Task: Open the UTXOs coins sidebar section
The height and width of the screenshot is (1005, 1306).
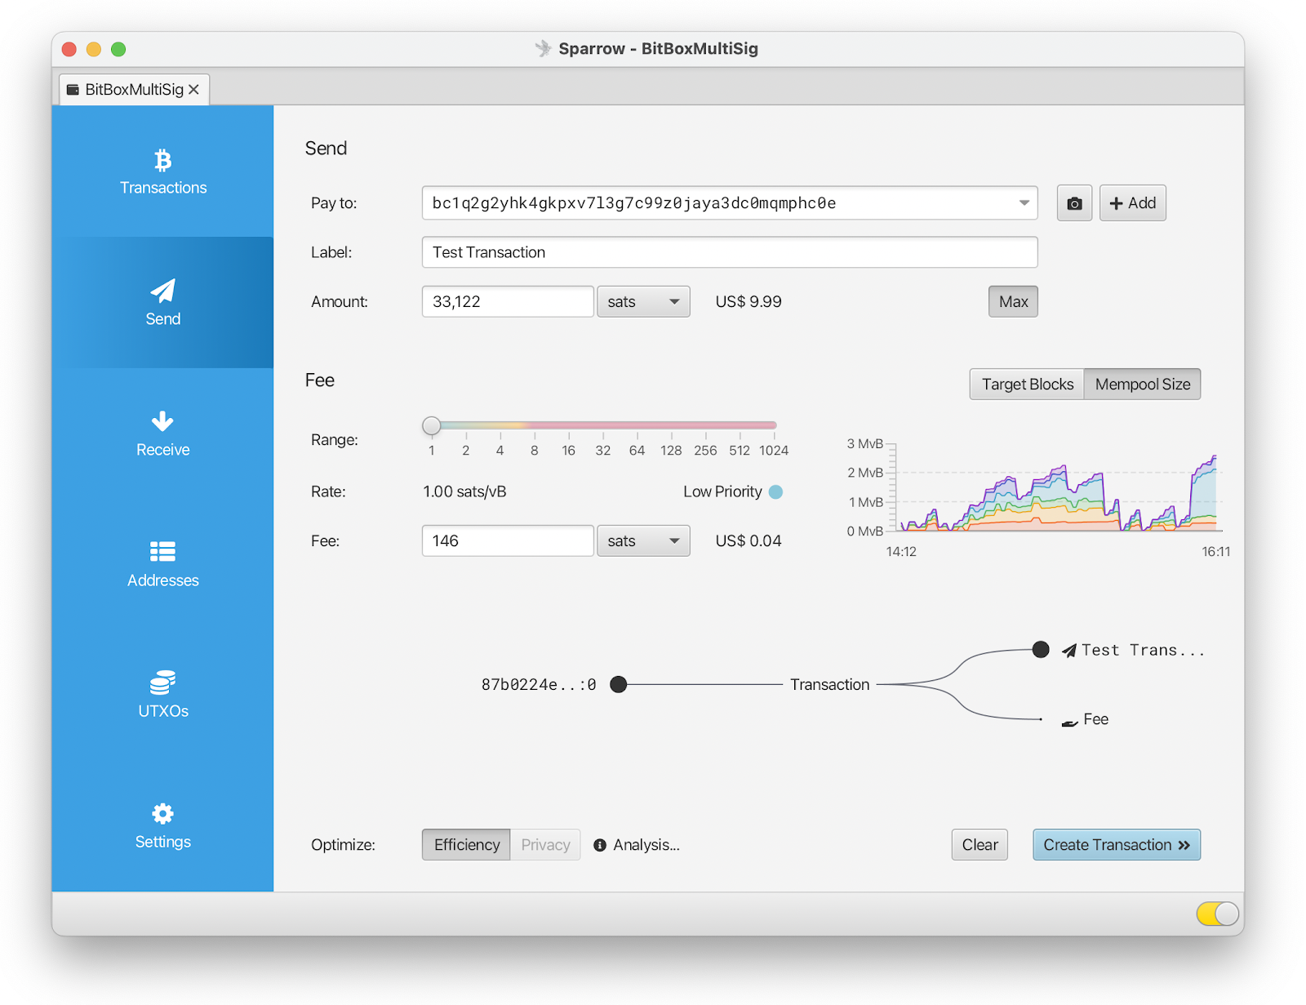Action: (x=162, y=695)
